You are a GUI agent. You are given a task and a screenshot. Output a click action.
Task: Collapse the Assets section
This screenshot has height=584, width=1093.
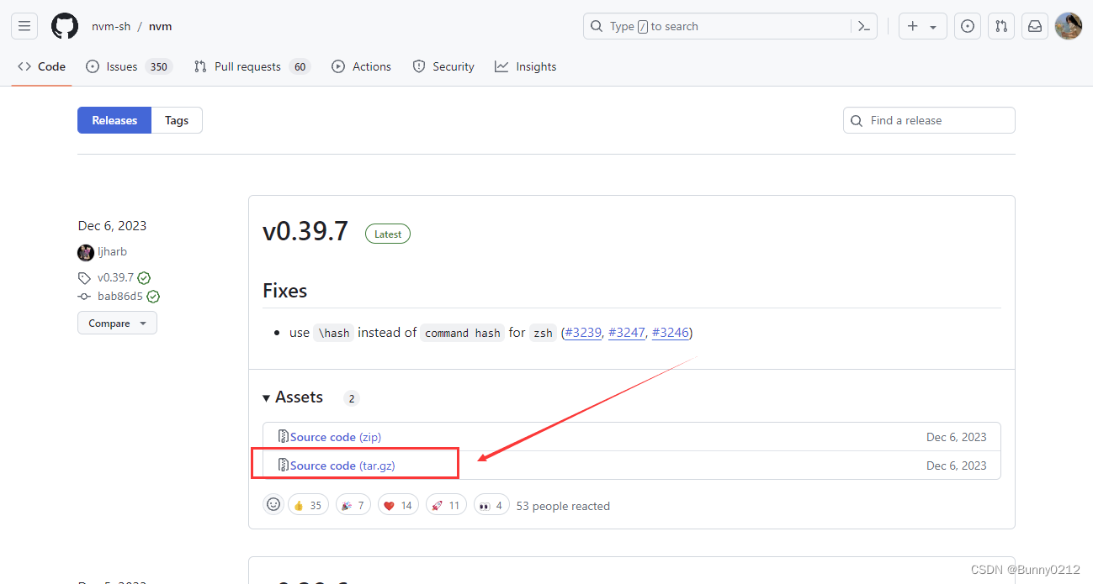[x=293, y=397]
